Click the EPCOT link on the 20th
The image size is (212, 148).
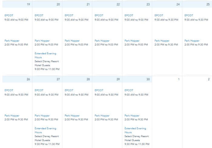click(x=39, y=15)
